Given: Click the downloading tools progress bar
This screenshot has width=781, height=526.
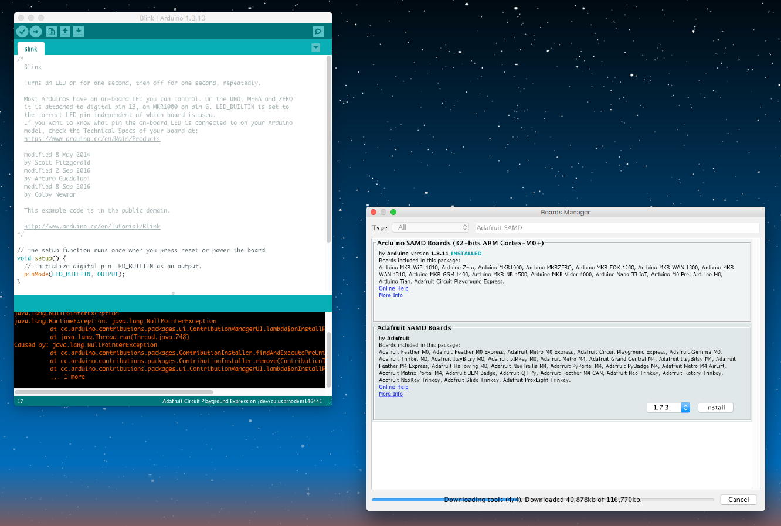Looking at the screenshot, I should click(542, 500).
